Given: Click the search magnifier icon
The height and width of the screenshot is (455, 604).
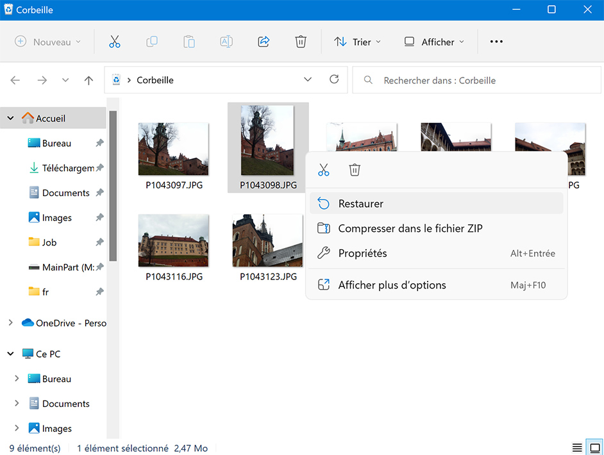Looking at the screenshot, I should 368,80.
